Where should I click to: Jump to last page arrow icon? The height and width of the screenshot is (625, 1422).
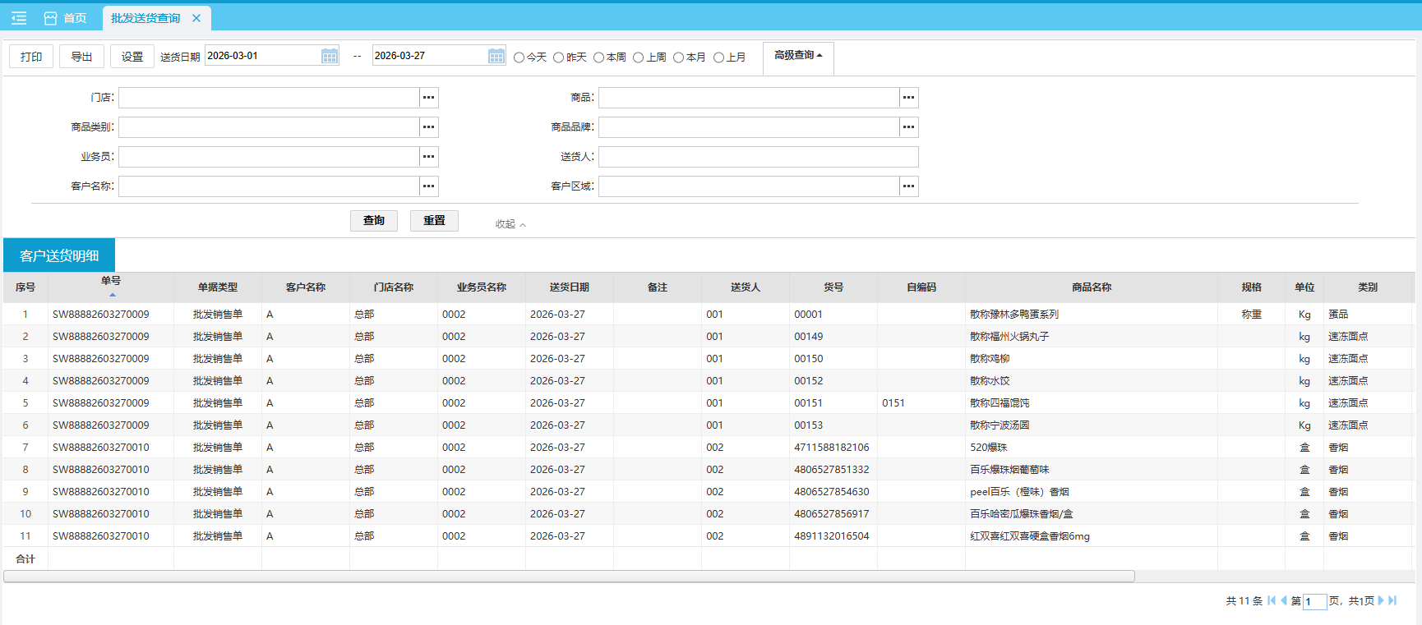[1393, 600]
